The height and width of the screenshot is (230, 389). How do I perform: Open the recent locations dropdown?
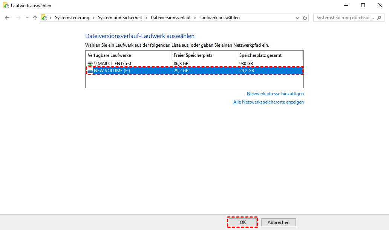[x=27, y=18]
